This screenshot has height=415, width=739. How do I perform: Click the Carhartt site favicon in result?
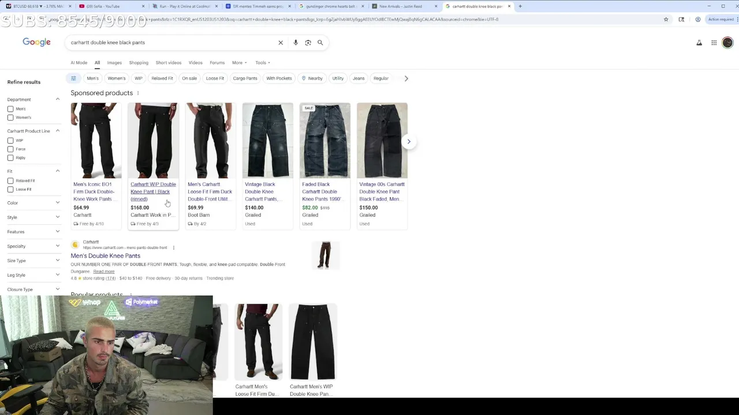point(75,245)
